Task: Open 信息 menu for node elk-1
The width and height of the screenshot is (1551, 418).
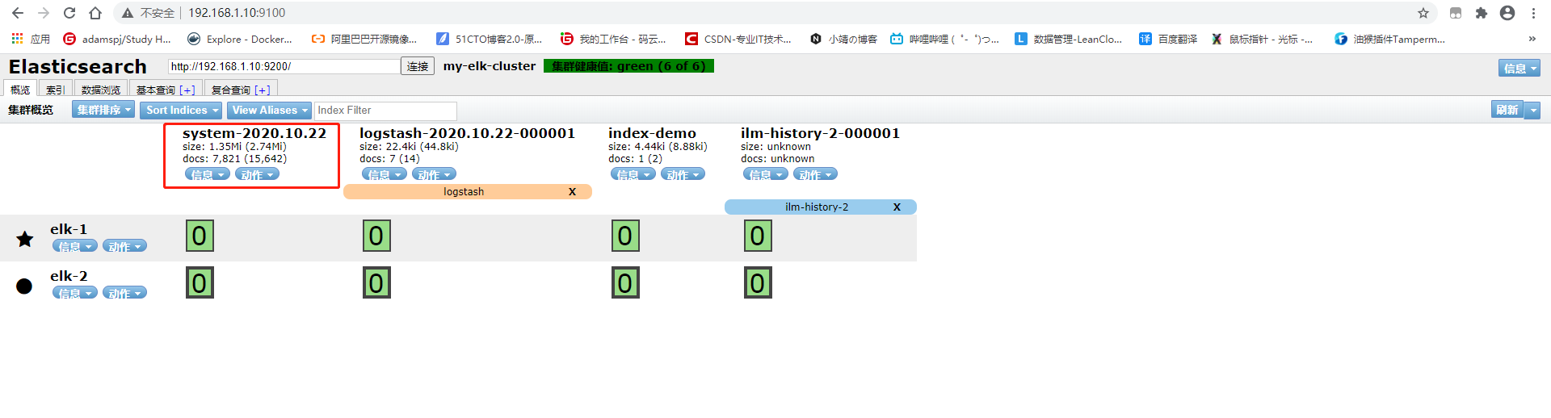Action: click(74, 246)
